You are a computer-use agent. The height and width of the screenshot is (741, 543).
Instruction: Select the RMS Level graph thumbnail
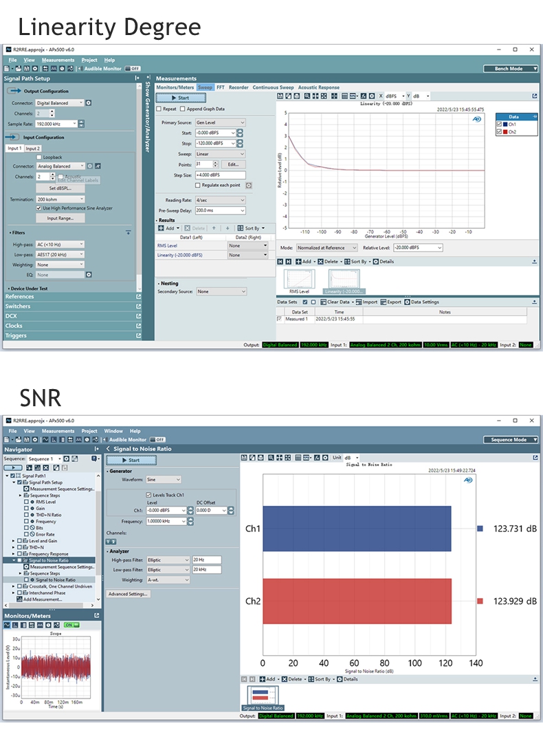300,280
